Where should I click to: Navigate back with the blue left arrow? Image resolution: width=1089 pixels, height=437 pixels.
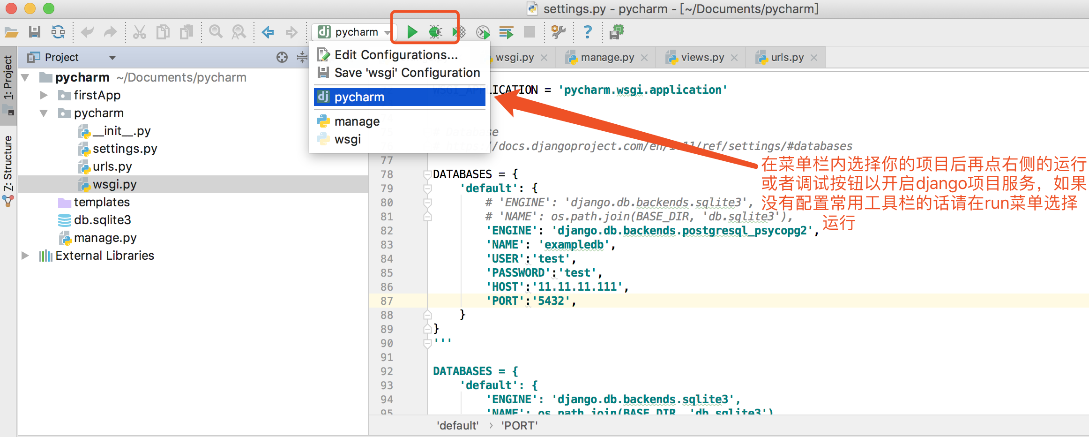tap(268, 32)
